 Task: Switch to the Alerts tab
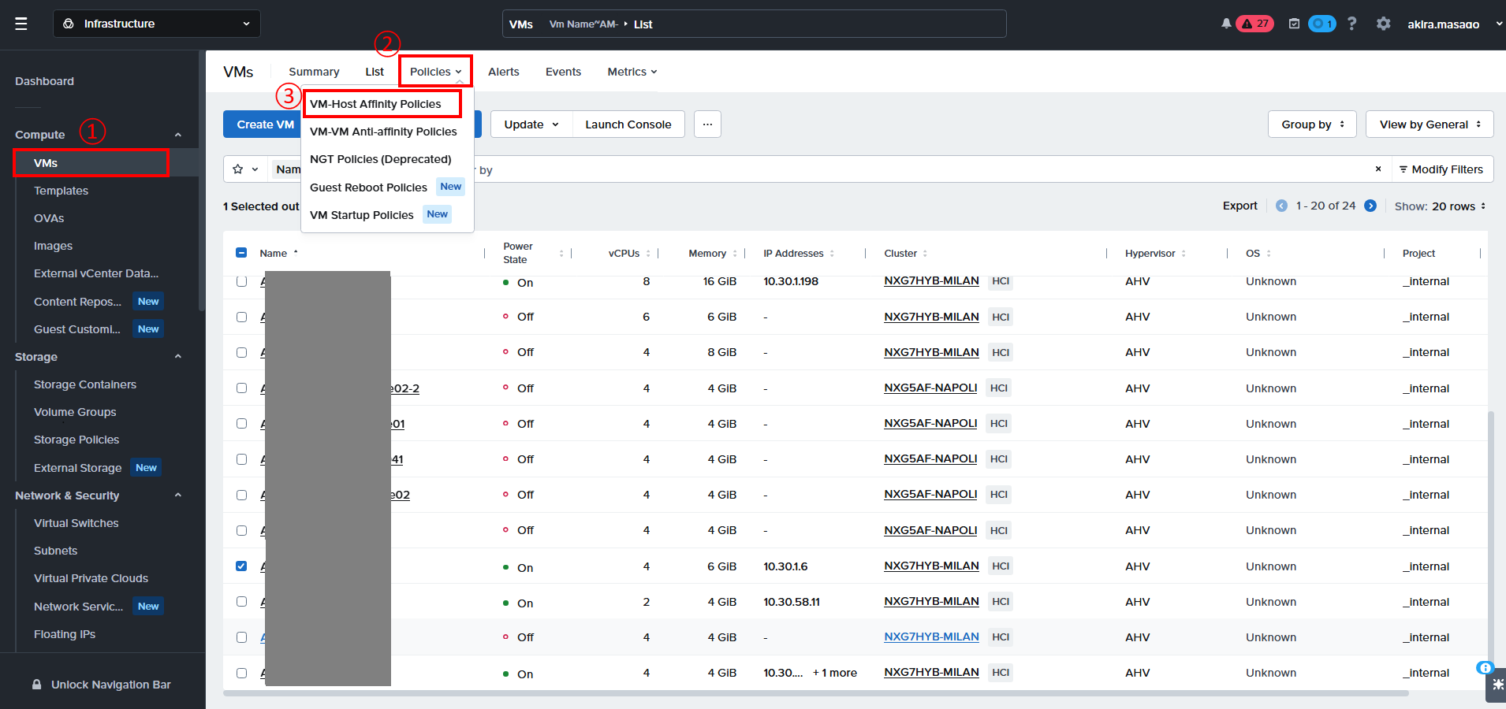tap(503, 72)
